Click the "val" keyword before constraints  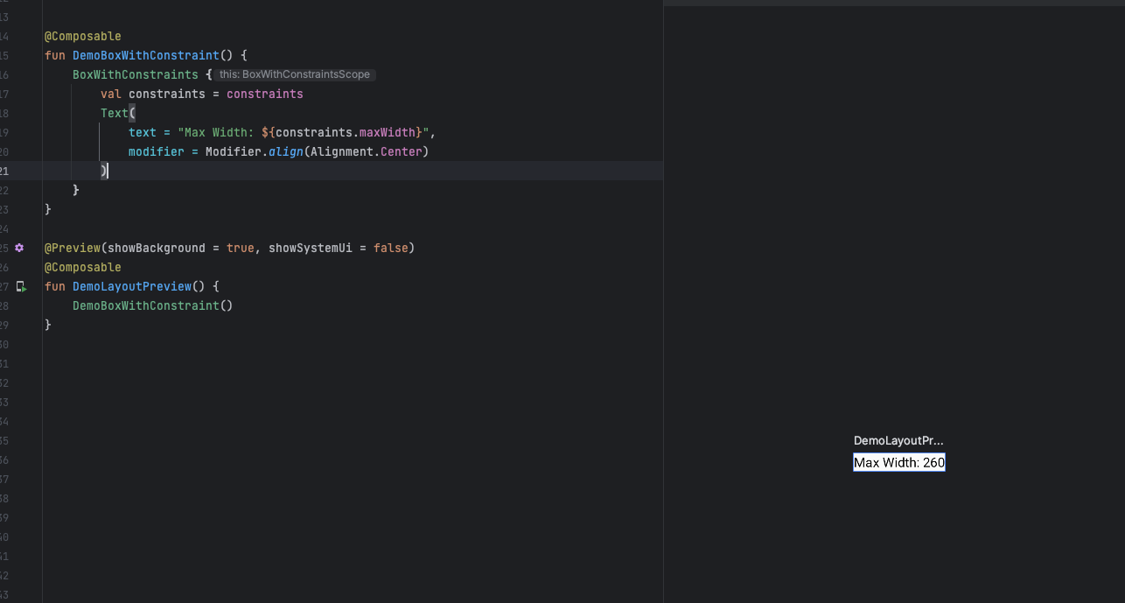(110, 94)
